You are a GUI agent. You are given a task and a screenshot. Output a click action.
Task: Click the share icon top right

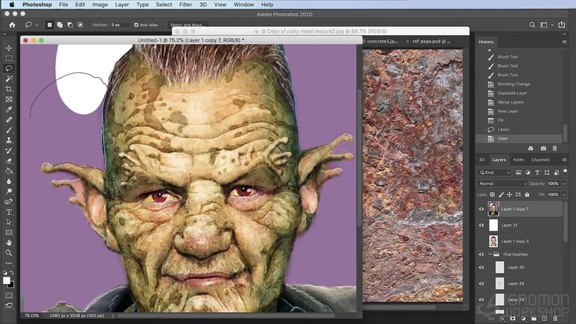(561, 24)
